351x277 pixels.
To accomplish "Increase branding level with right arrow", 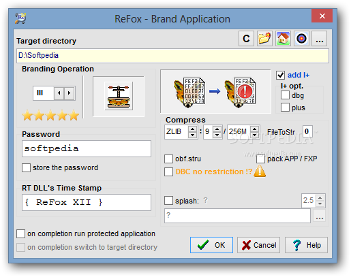I will coord(70,93).
